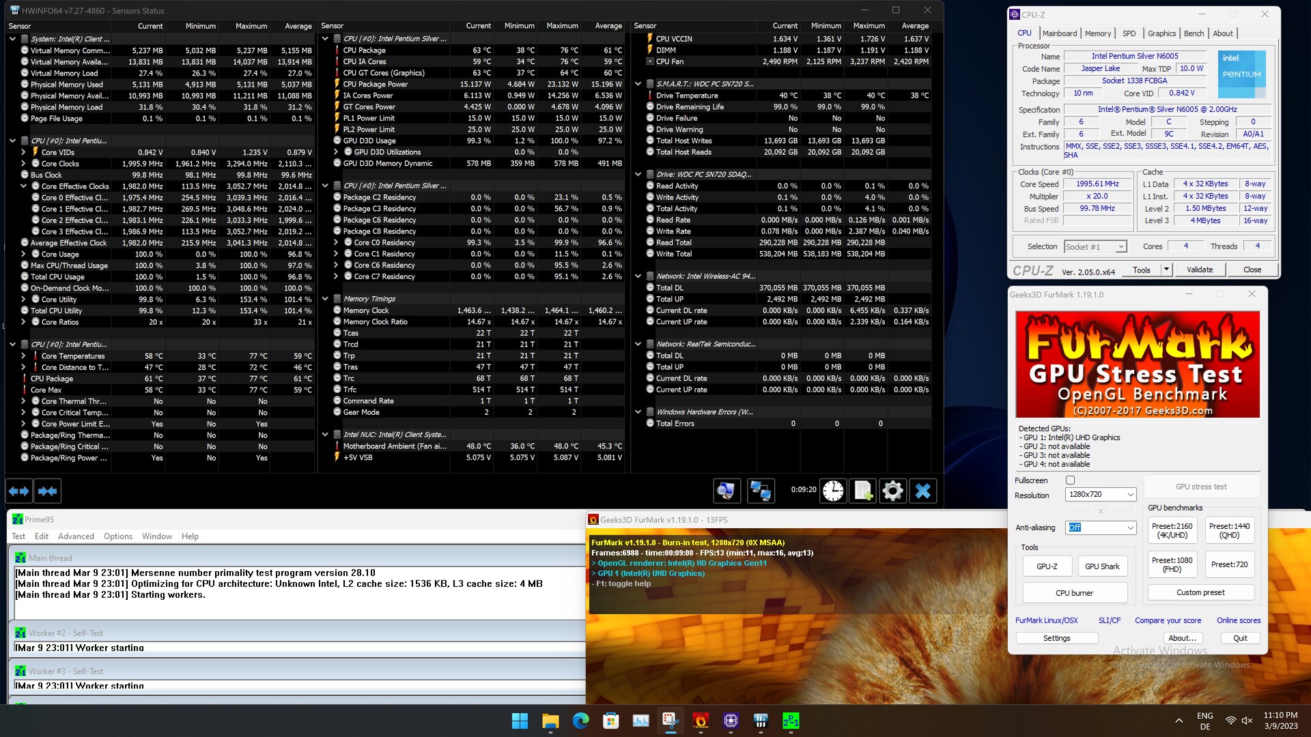Screen dimensions: 1311x737
Task: Run FurMark Preset:1080 (FHD) benchmark
Action: pyautogui.click(x=1172, y=564)
